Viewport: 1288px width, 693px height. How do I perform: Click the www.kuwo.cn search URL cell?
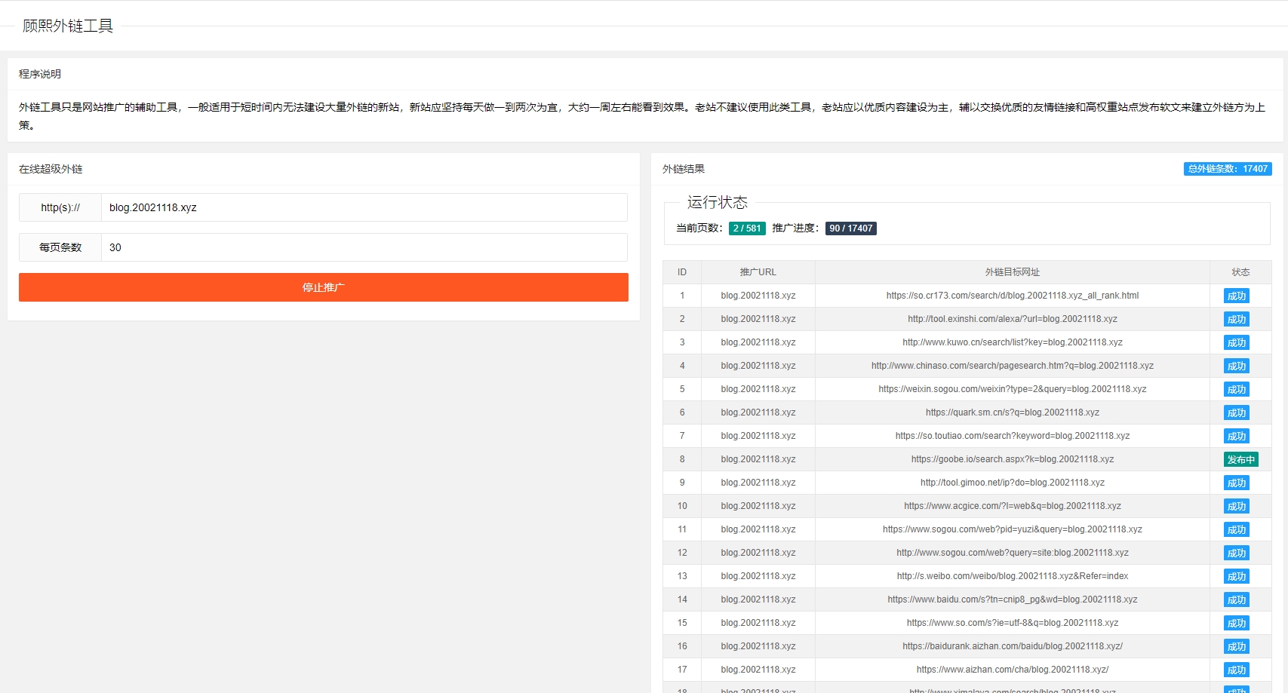point(1013,342)
